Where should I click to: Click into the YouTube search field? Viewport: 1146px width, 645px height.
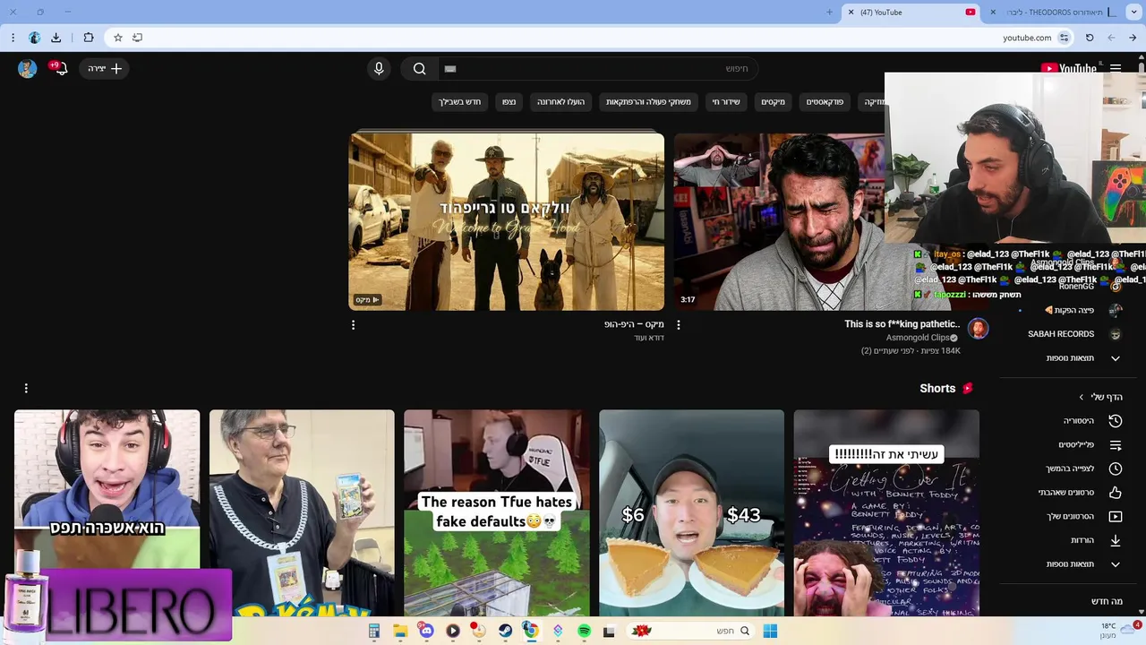click(597, 68)
